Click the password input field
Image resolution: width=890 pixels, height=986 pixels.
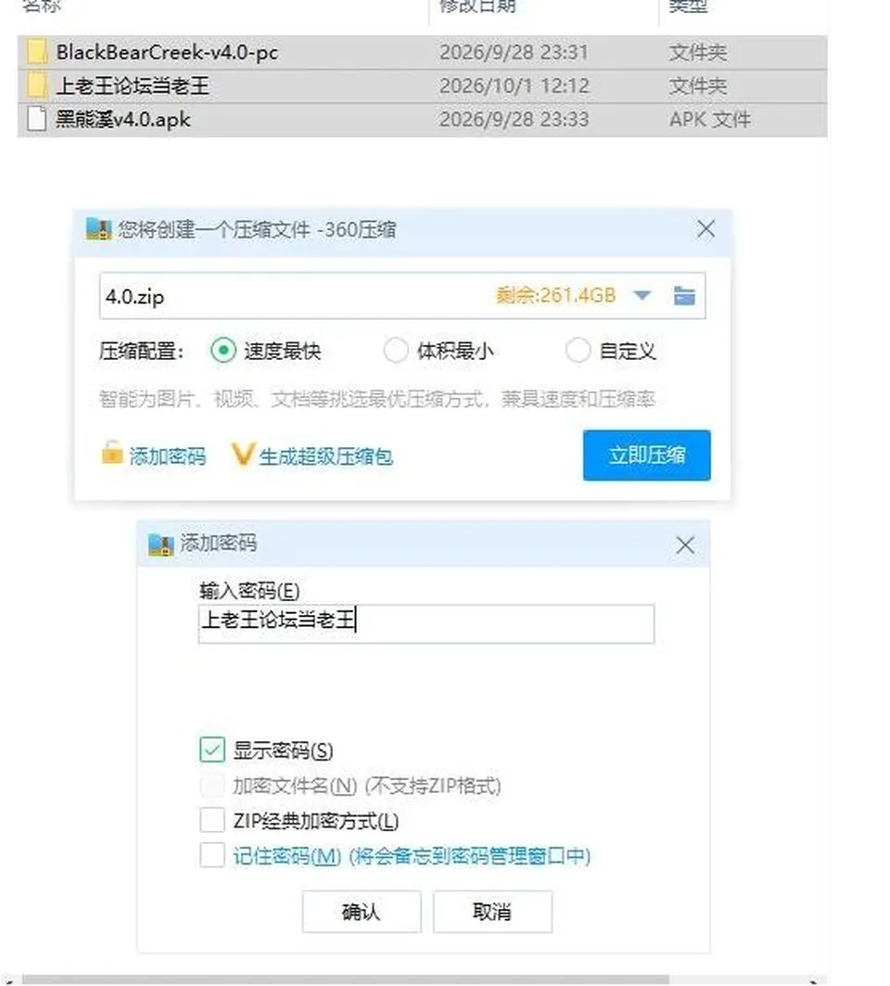(426, 624)
